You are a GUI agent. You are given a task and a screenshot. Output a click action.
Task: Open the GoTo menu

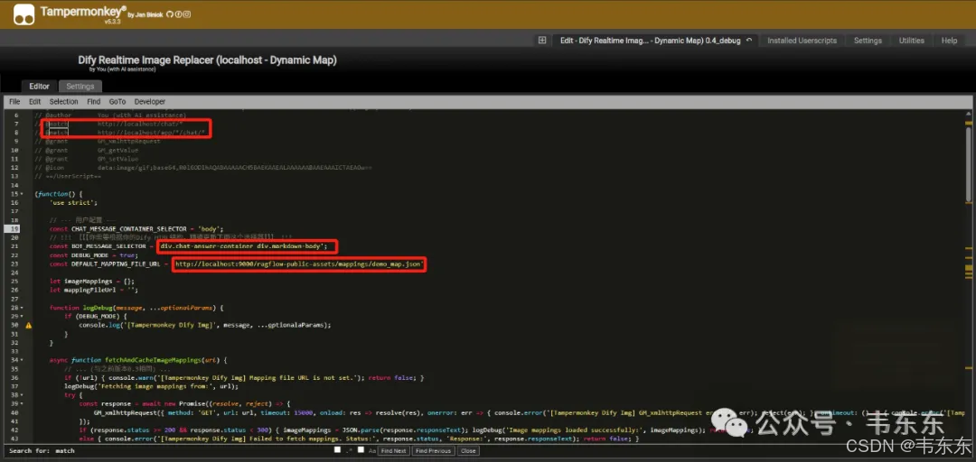click(117, 101)
